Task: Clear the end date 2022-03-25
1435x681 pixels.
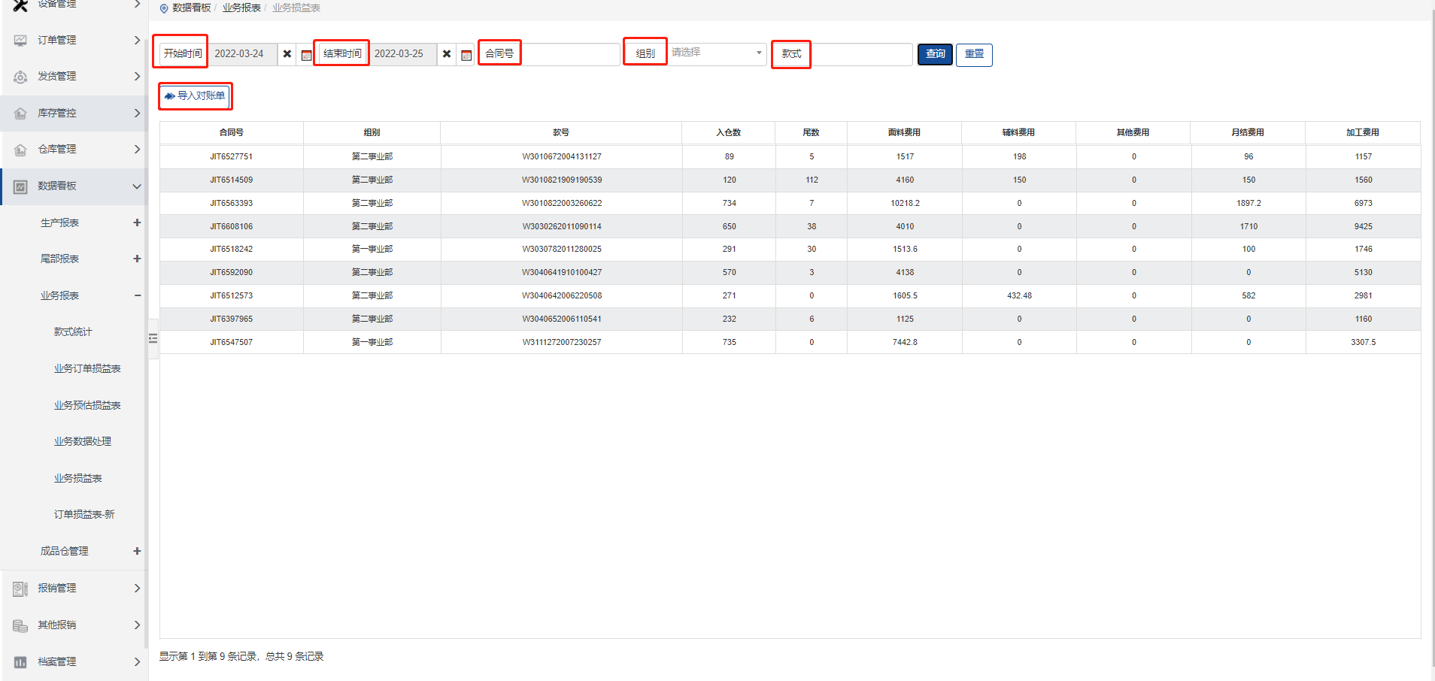Action: click(x=447, y=54)
